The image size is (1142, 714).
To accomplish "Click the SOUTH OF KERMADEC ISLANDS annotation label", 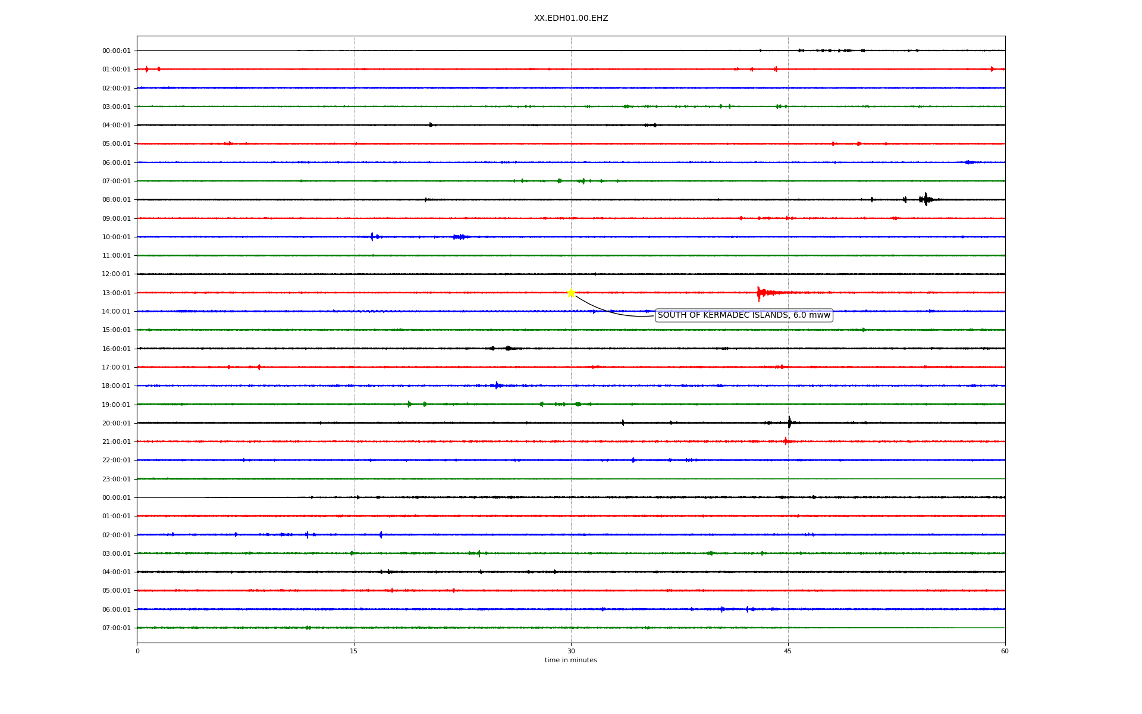I will tap(743, 315).
